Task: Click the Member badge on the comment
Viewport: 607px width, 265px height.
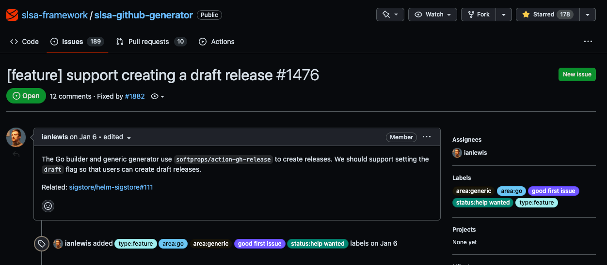Action: tap(401, 137)
